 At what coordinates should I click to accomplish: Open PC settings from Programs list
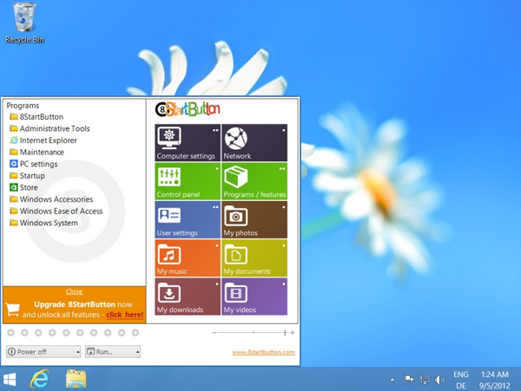(x=34, y=164)
